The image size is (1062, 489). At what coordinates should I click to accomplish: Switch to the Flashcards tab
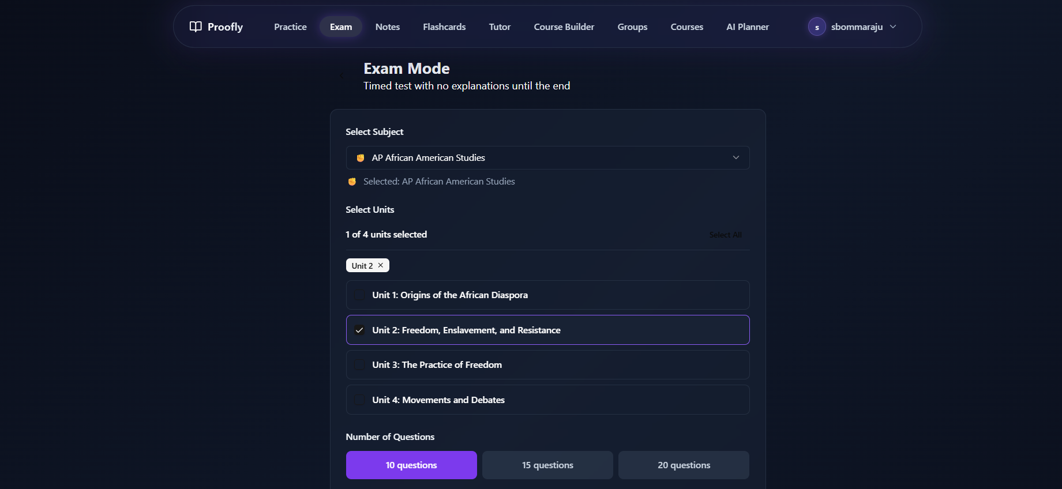(x=444, y=27)
